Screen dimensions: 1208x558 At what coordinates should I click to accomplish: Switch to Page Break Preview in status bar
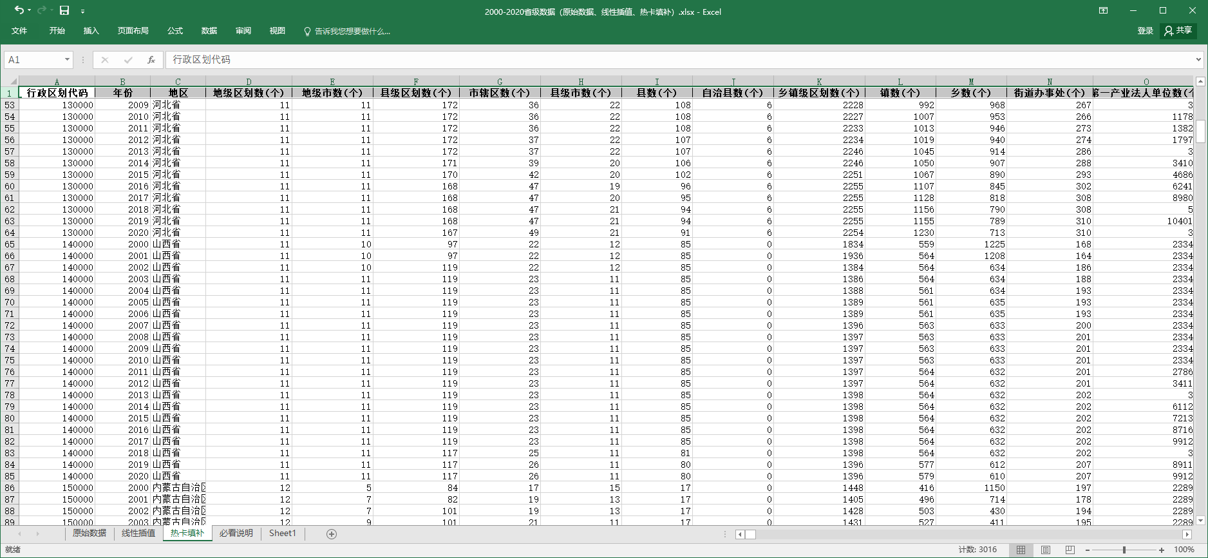[1070, 550]
